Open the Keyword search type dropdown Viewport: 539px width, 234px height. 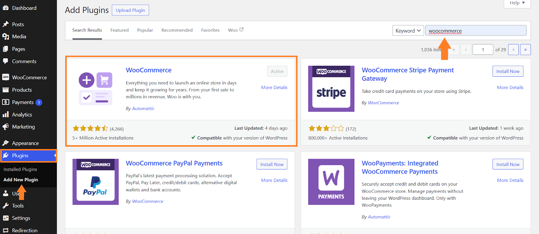pyautogui.click(x=408, y=31)
